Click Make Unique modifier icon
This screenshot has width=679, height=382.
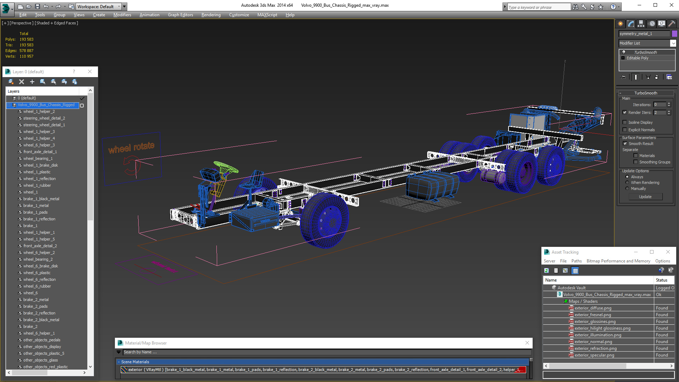click(x=648, y=77)
